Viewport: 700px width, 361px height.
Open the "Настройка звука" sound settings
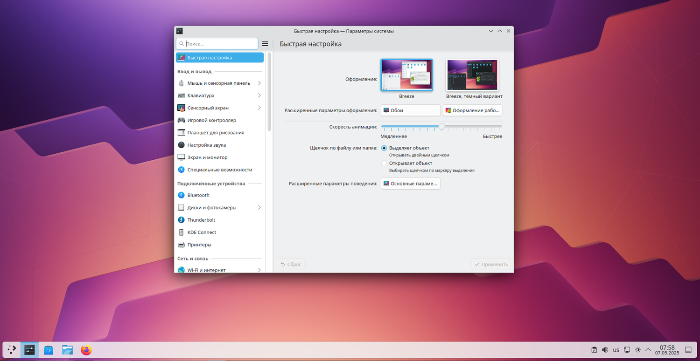220,145
